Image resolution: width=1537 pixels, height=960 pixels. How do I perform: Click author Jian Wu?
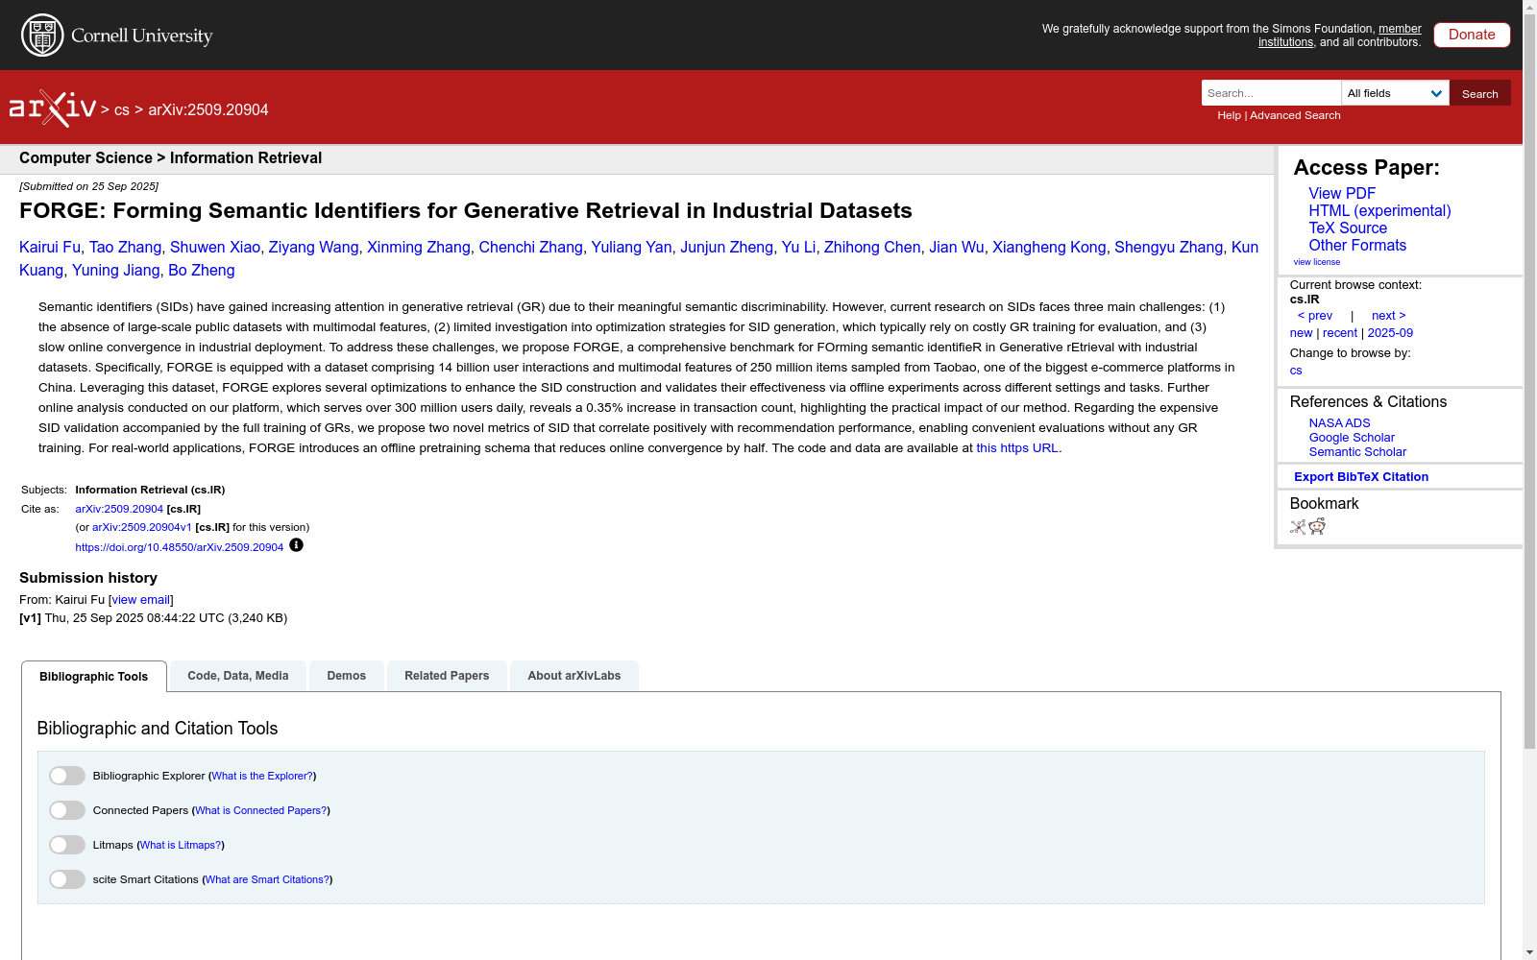(x=957, y=247)
